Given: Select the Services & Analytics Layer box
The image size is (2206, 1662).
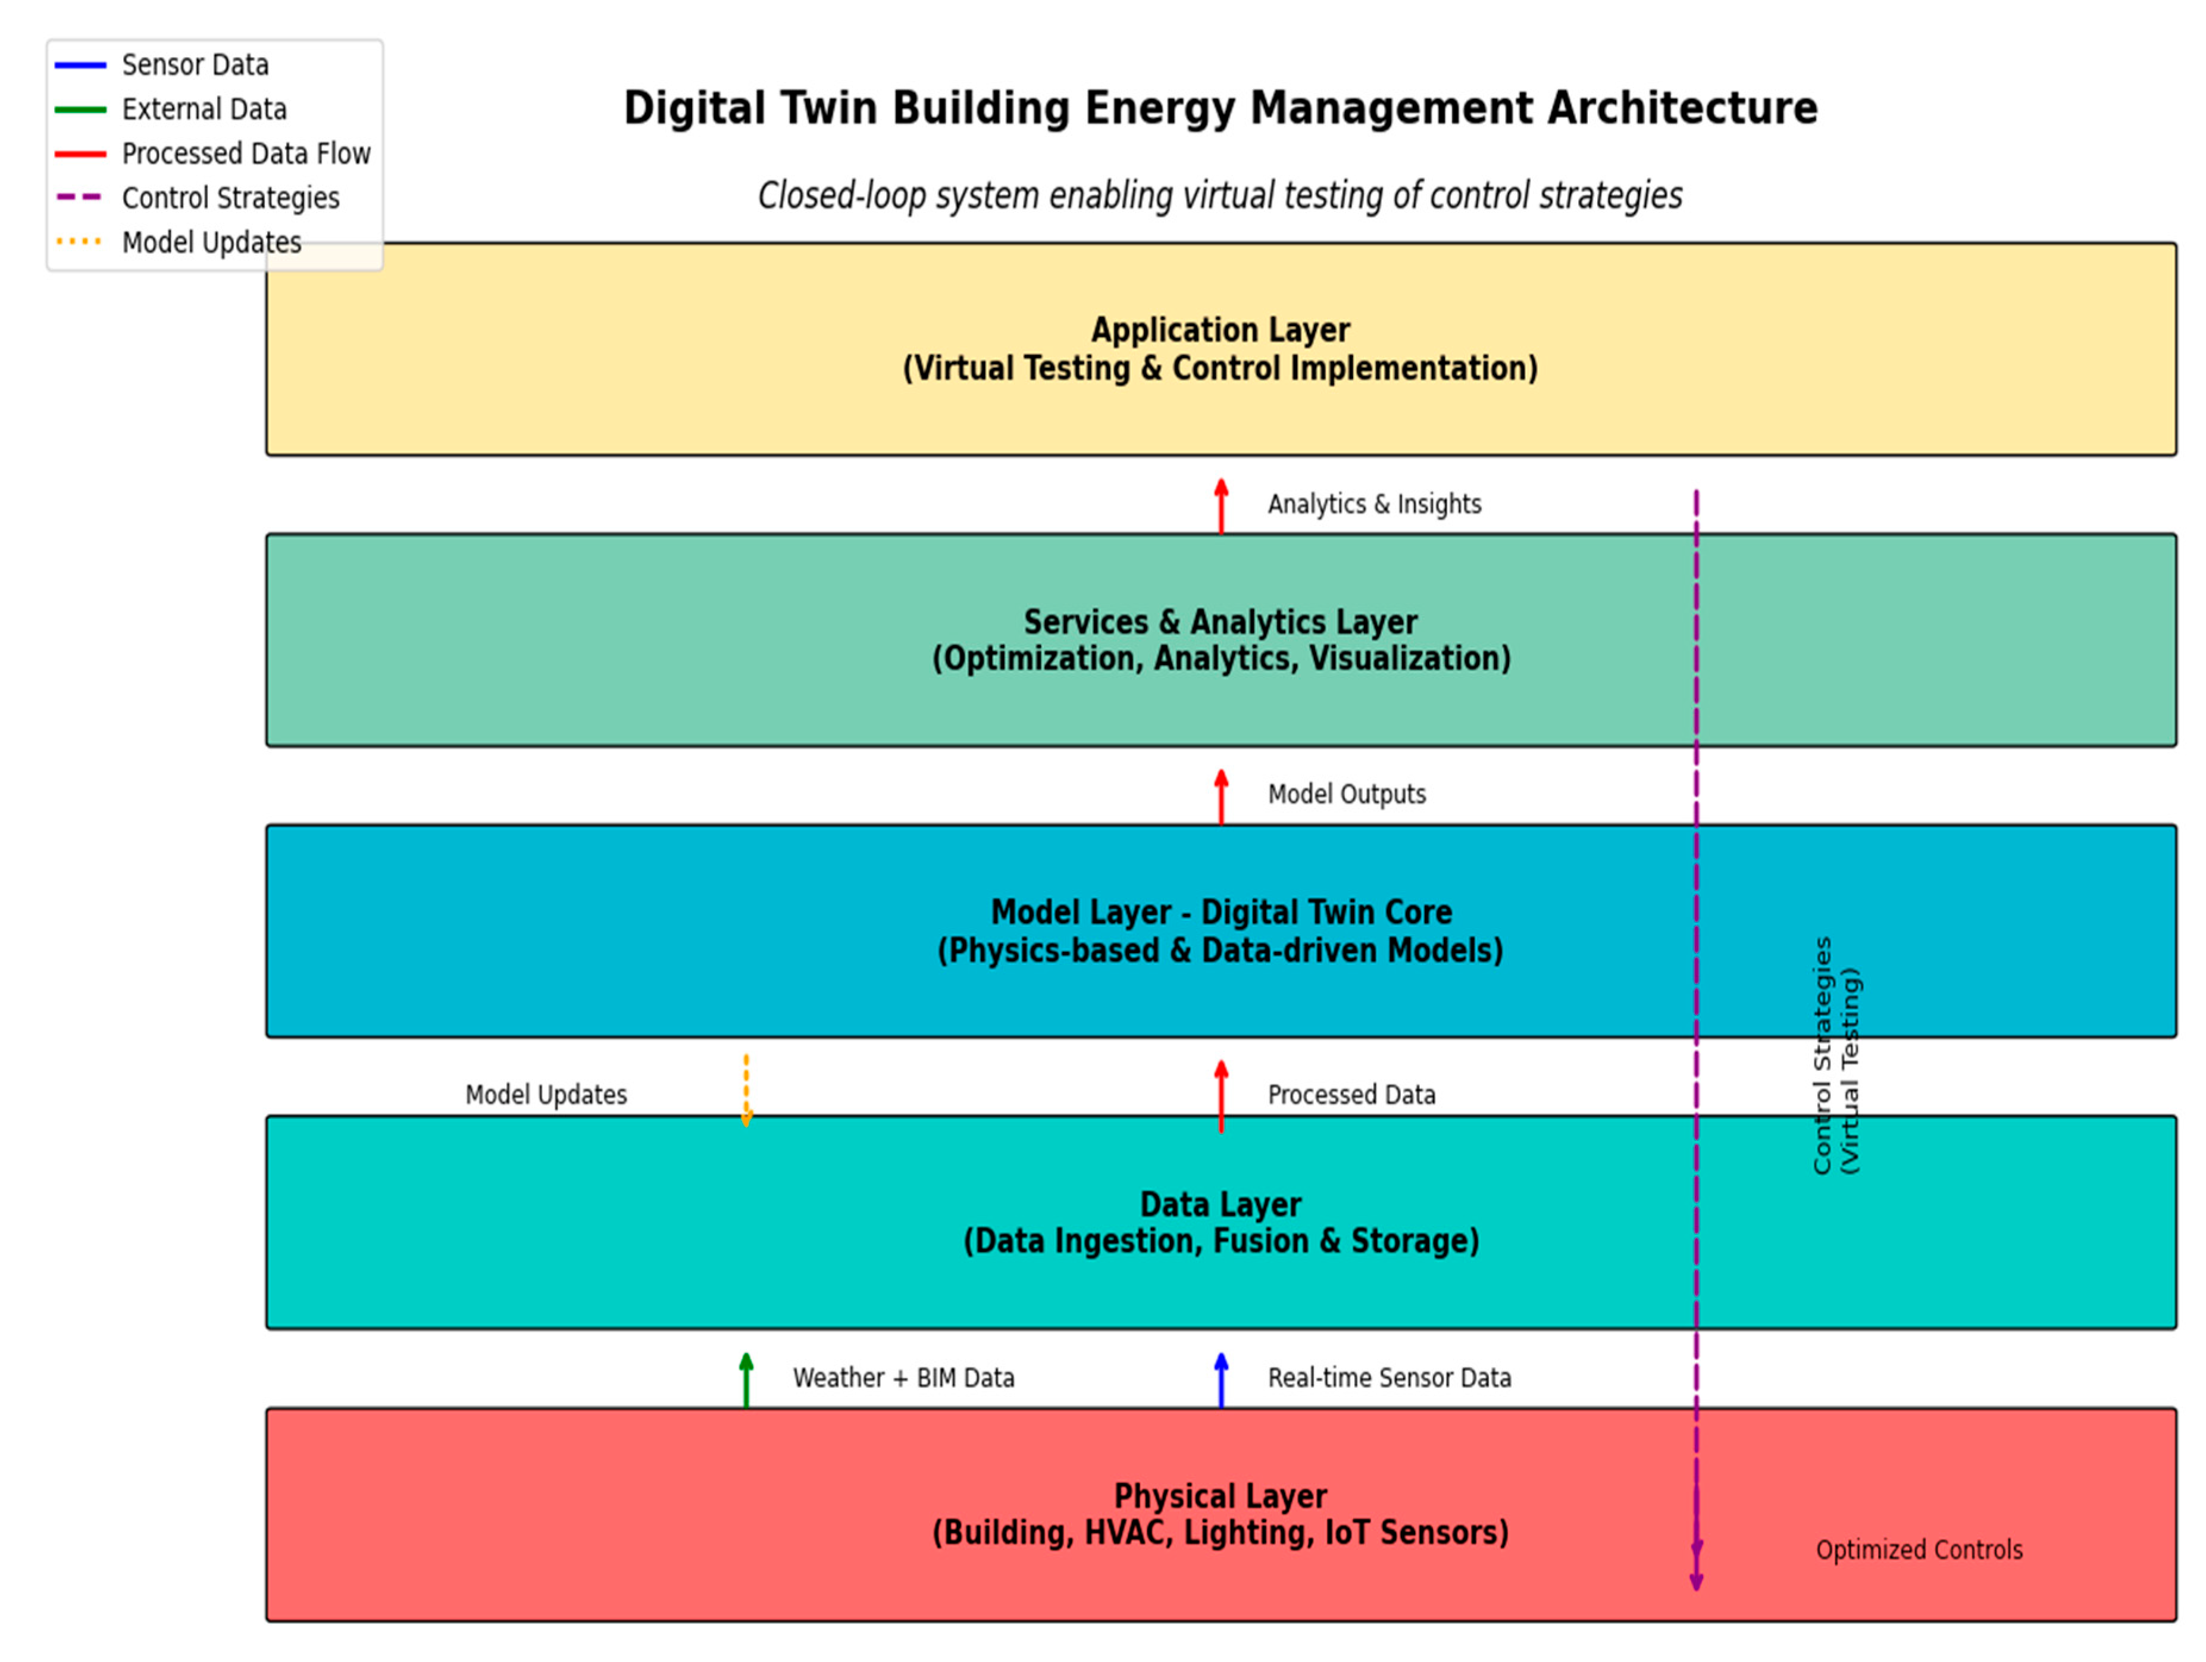Looking at the screenshot, I should click(1220, 641).
